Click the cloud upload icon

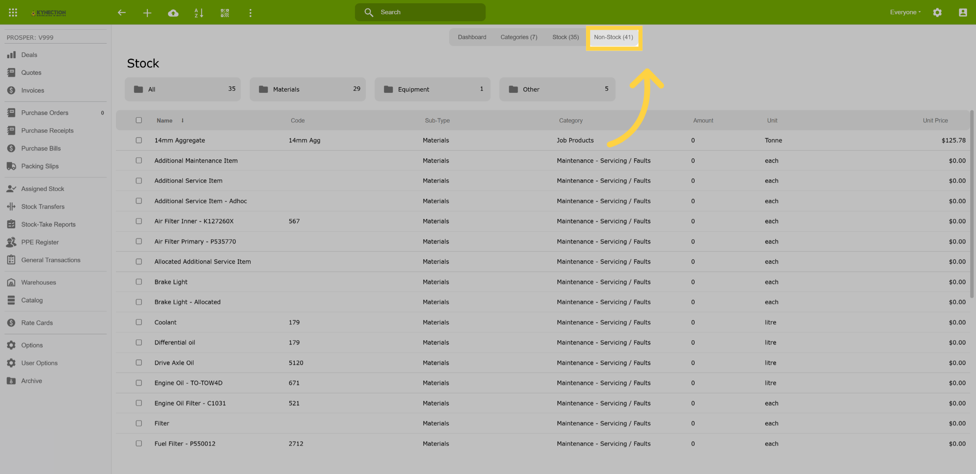point(173,13)
